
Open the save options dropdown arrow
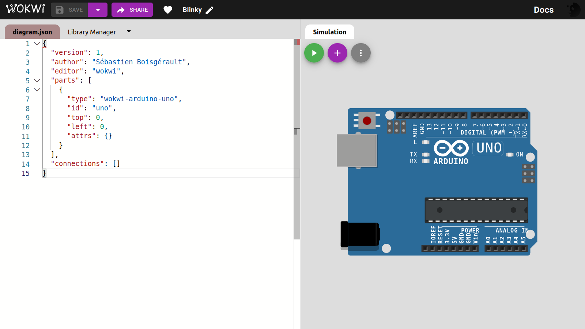[x=98, y=10]
